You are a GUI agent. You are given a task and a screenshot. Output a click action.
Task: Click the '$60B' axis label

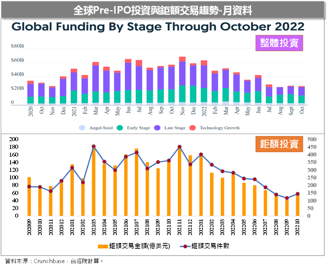click(x=17, y=60)
